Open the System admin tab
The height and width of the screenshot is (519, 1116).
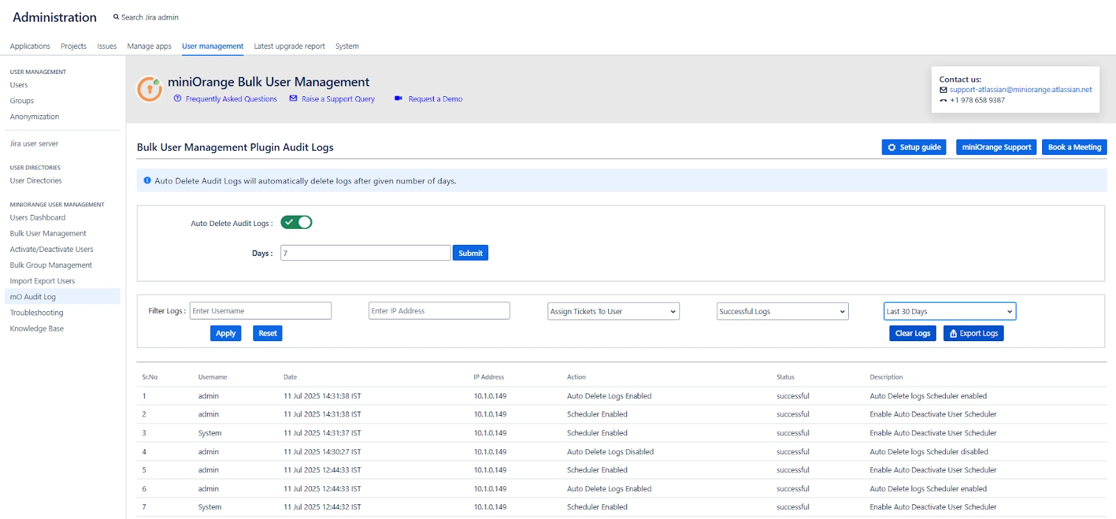[x=347, y=46]
